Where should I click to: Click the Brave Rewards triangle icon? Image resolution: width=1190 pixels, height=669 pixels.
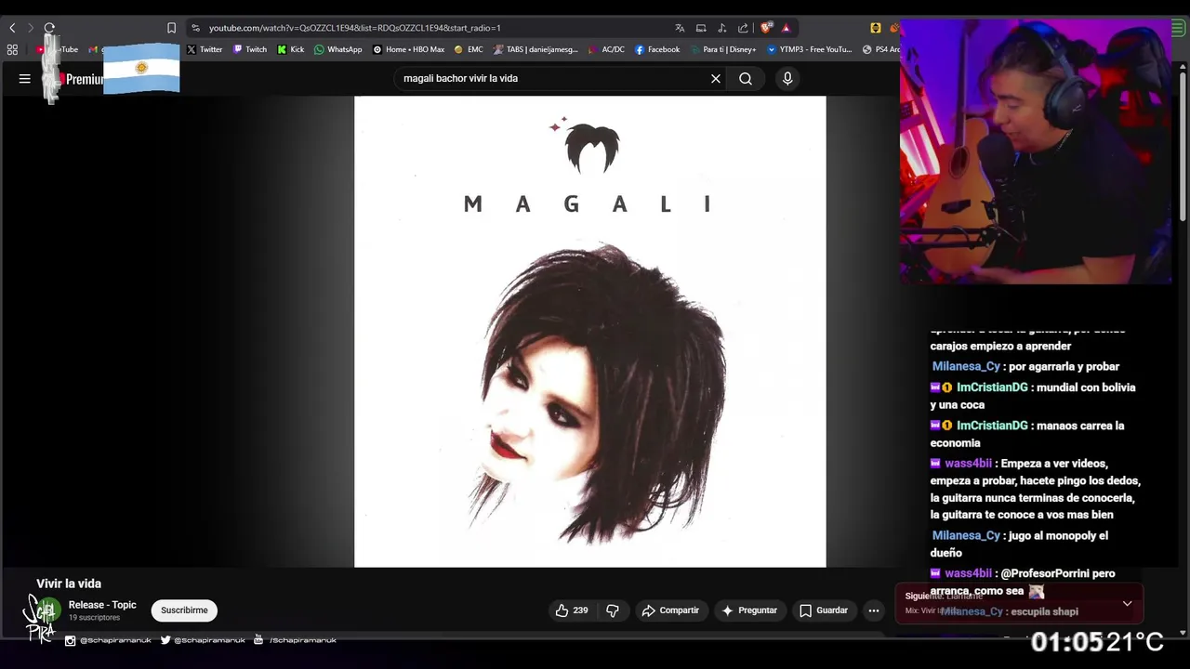786,28
